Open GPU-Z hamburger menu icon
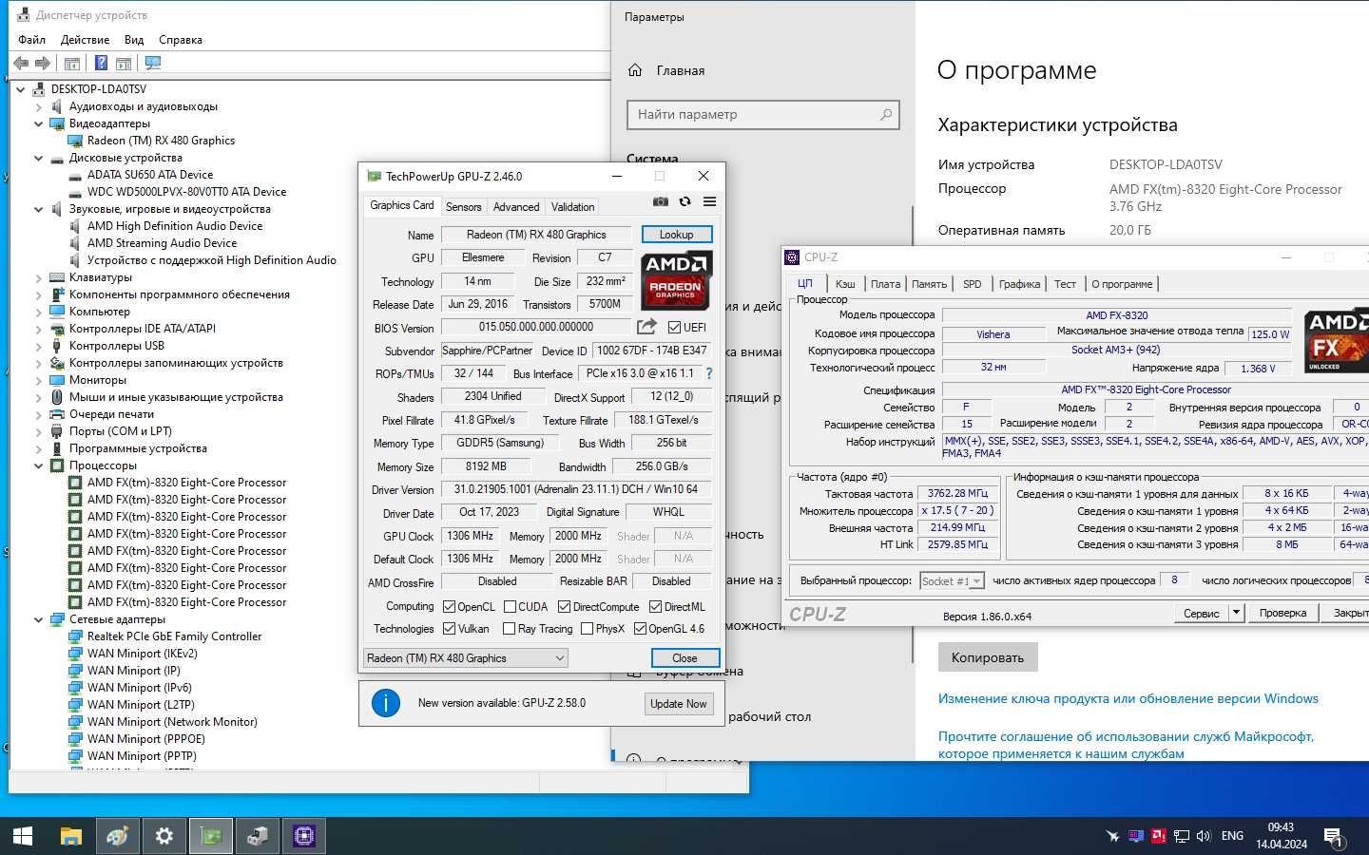This screenshot has width=1369, height=855. (709, 201)
